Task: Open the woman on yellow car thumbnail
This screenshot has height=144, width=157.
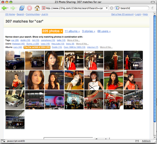Action: [x=74, y=80]
